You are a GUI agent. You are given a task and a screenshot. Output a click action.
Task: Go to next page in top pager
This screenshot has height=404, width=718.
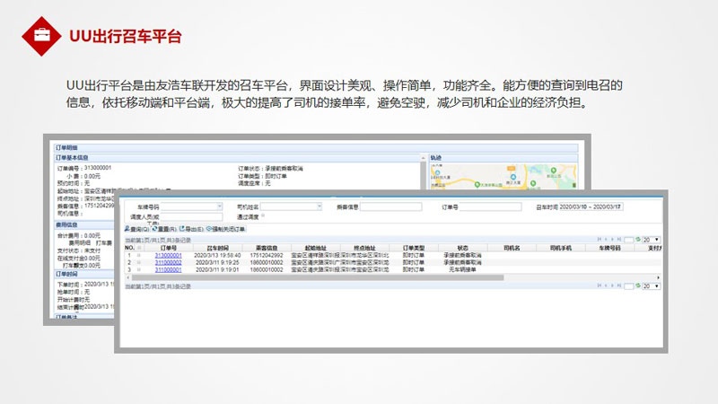point(612,240)
